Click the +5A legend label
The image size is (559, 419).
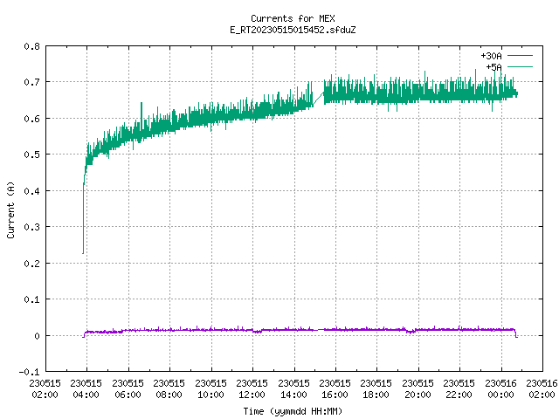coord(493,67)
